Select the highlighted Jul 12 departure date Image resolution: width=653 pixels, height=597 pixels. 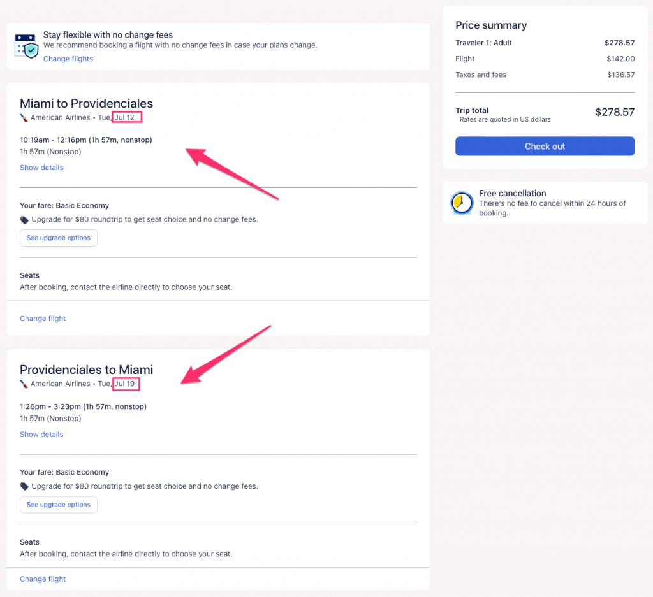point(126,117)
